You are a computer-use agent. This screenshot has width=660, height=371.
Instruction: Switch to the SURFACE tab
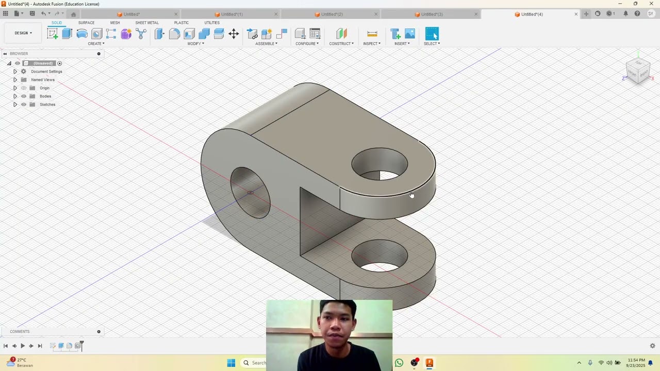(86, 23)
